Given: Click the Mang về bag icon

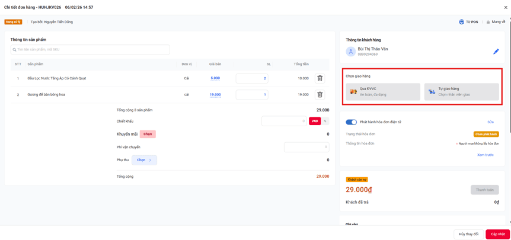Looking at the screenshot, I should (488, 22).
